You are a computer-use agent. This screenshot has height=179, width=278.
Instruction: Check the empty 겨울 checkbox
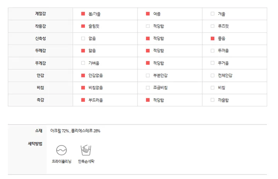pos(212,14)
